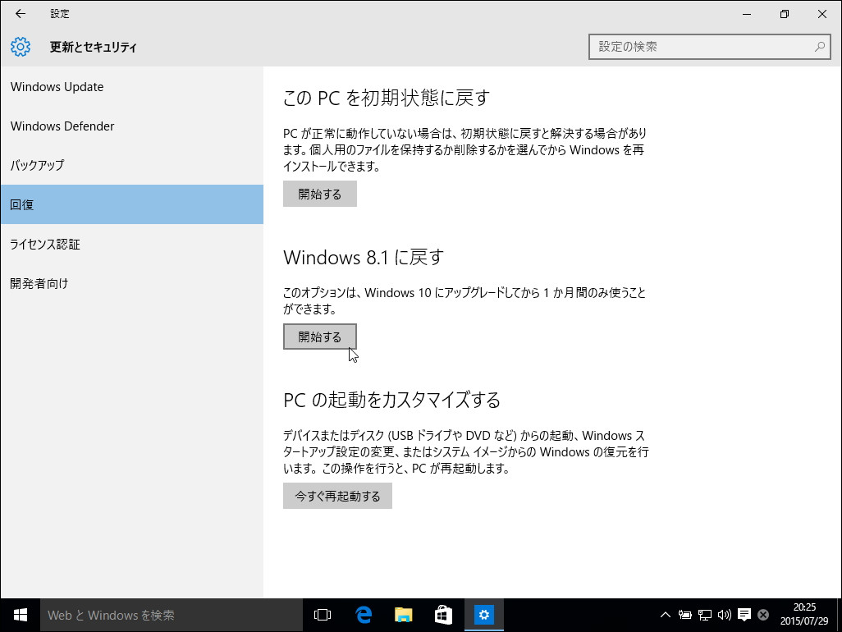The height and width of the screenshot is (632, 842).
Task: Select ライセンス認証 in the sidebar
Action: [44, 244]
